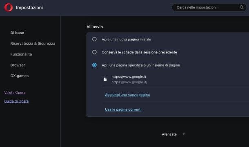Select 'Conserva le schede dalla sessione precedente' radio
Image resolution: width=249 pixels, height=147 pixels.
94,52
